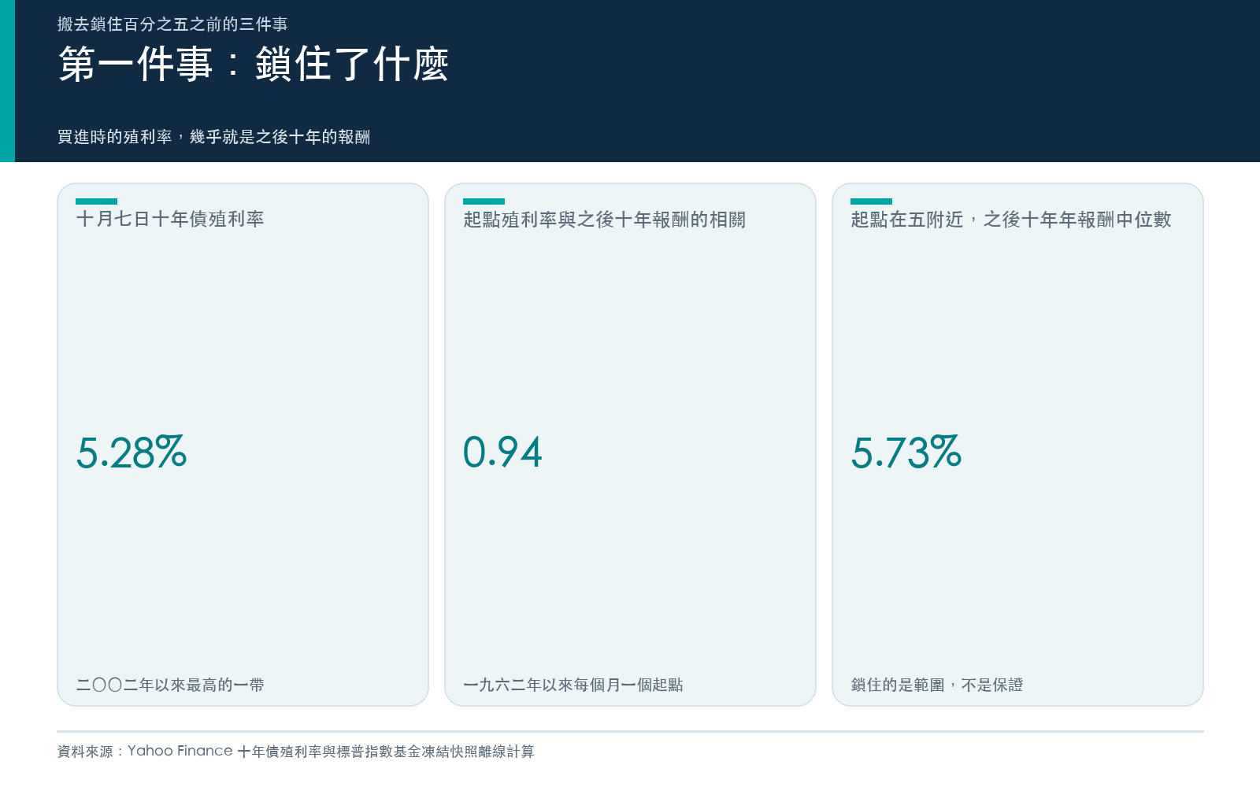Click the 5.28% value
The image size is (1260, 787).
click(x=132, y=453)
